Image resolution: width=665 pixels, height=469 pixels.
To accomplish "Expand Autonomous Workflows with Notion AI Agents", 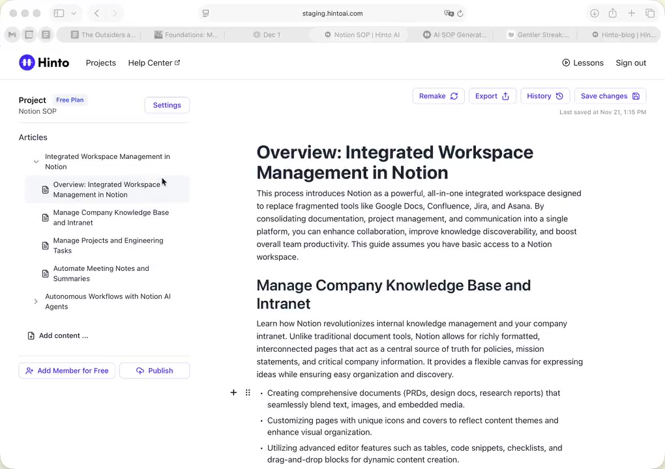I will pos(36,302).
